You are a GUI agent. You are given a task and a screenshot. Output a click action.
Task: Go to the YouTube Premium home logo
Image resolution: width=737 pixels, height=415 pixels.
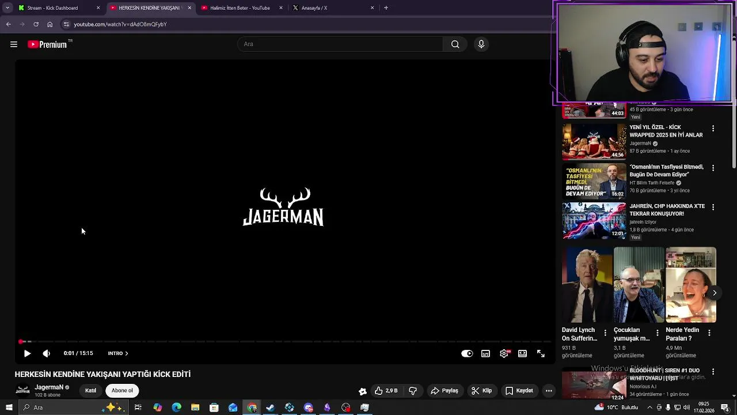(x=47, y=44)
